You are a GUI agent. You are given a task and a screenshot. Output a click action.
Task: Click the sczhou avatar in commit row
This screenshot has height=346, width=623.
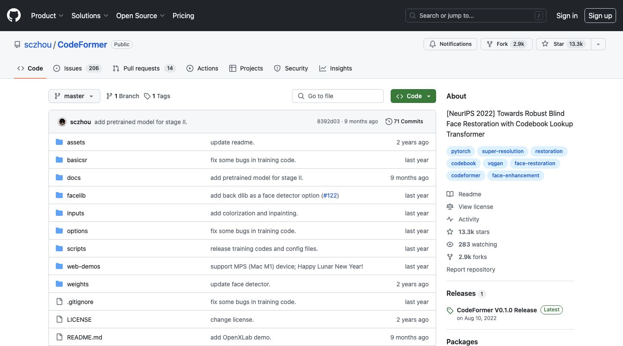pos(62,122)
